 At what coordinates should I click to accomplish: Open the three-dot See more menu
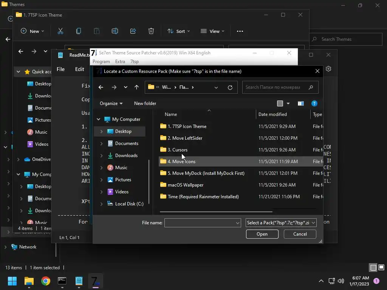tap(240, 31)
